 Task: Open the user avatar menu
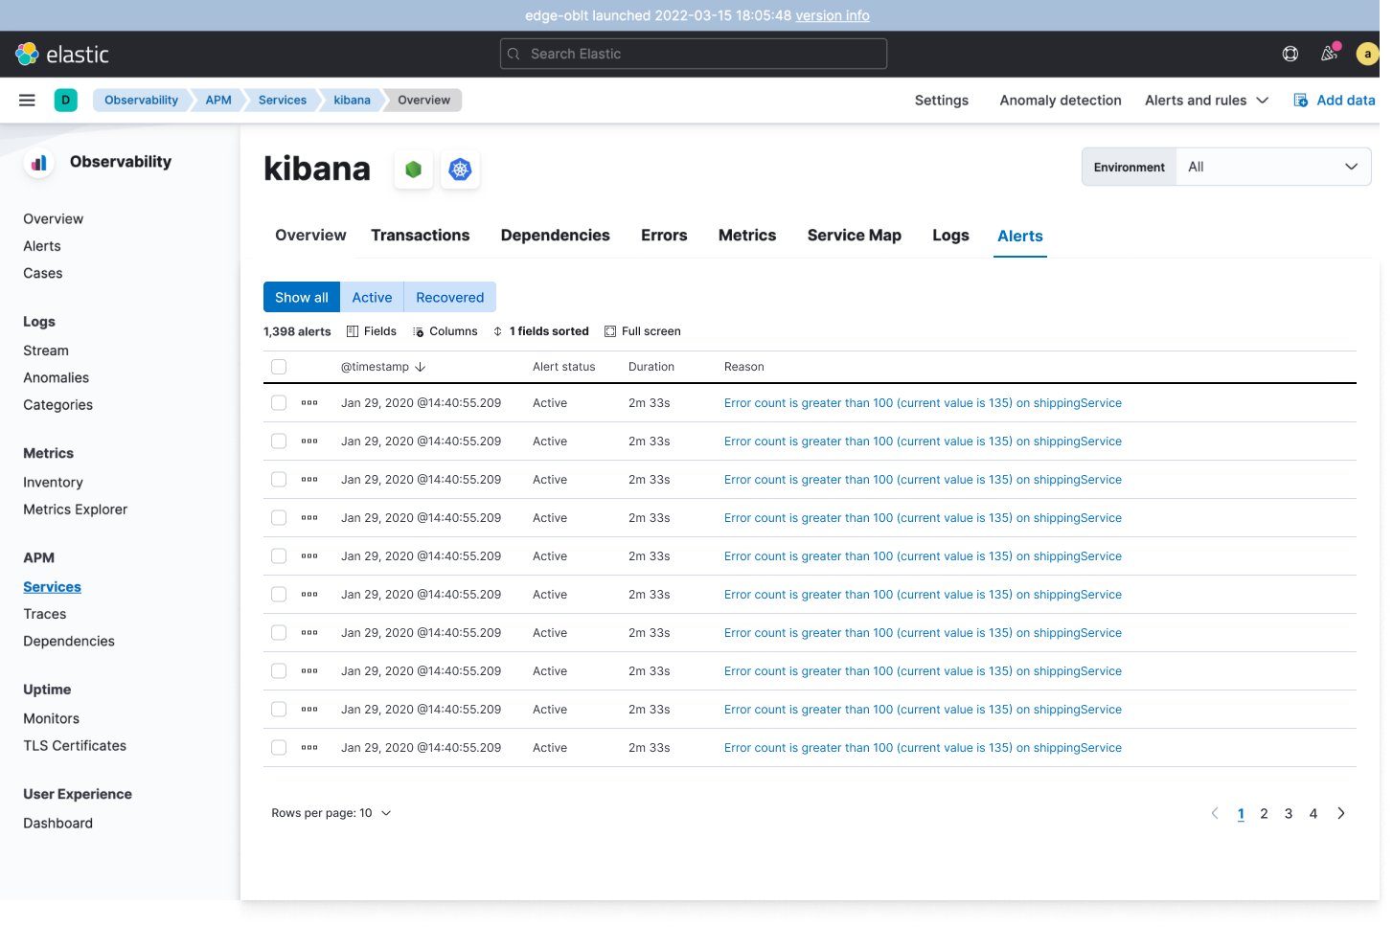click(x=1368, y=55)
